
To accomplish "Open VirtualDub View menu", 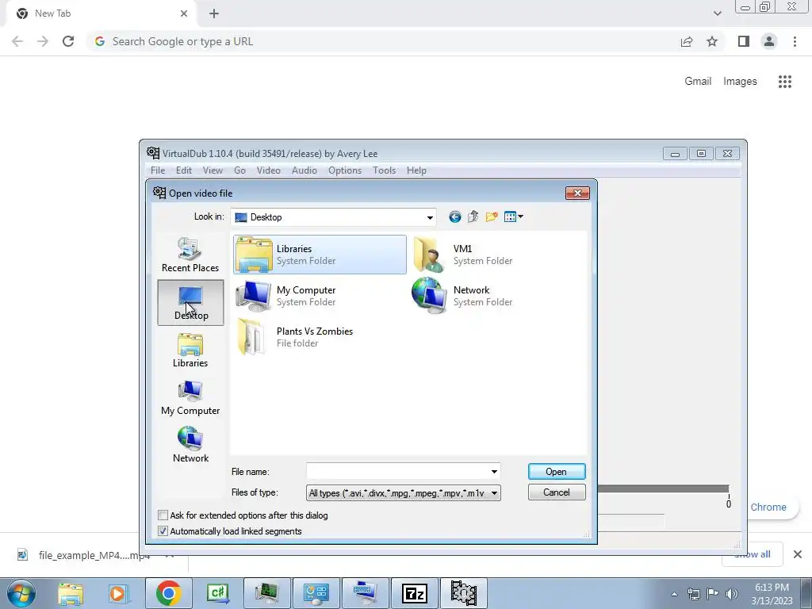I will point(213,170).
